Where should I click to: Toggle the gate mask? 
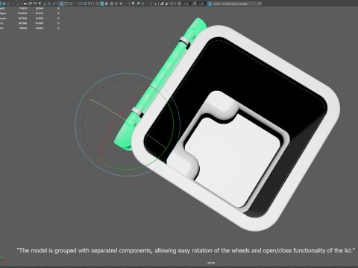coord(75,4)
